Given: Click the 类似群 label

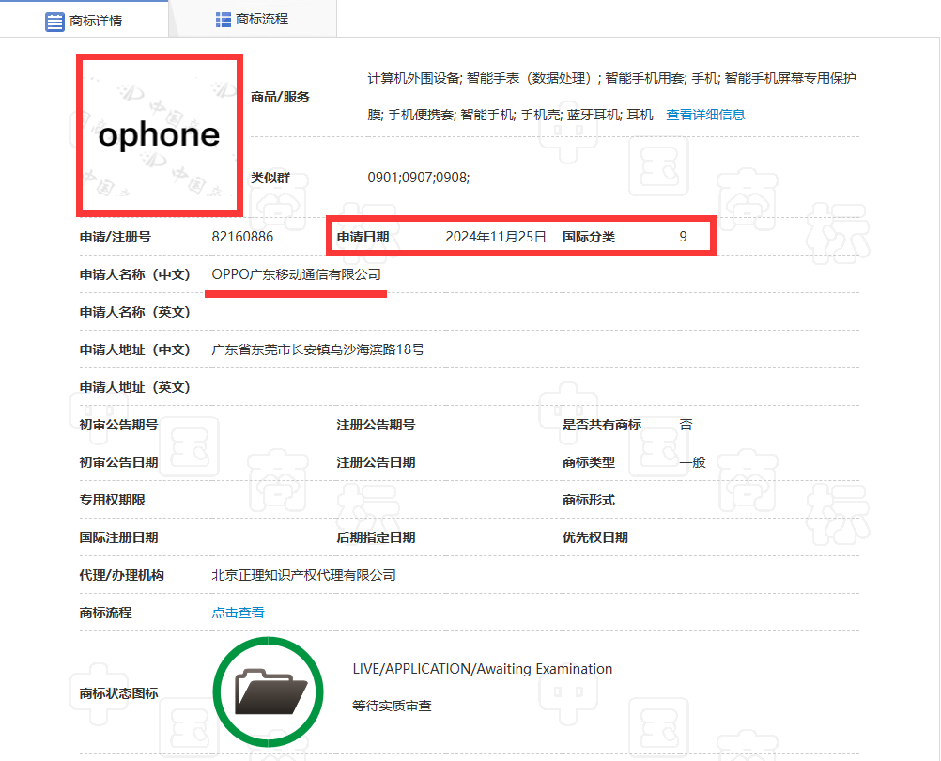Looking at the screenshot, I should (x=270, y=178).
